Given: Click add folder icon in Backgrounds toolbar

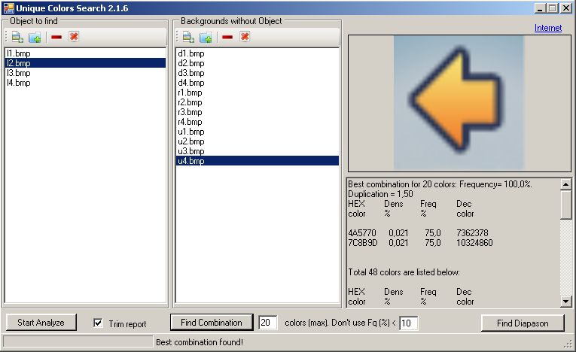Looking at the screenshot, I should tap(206, 37).
